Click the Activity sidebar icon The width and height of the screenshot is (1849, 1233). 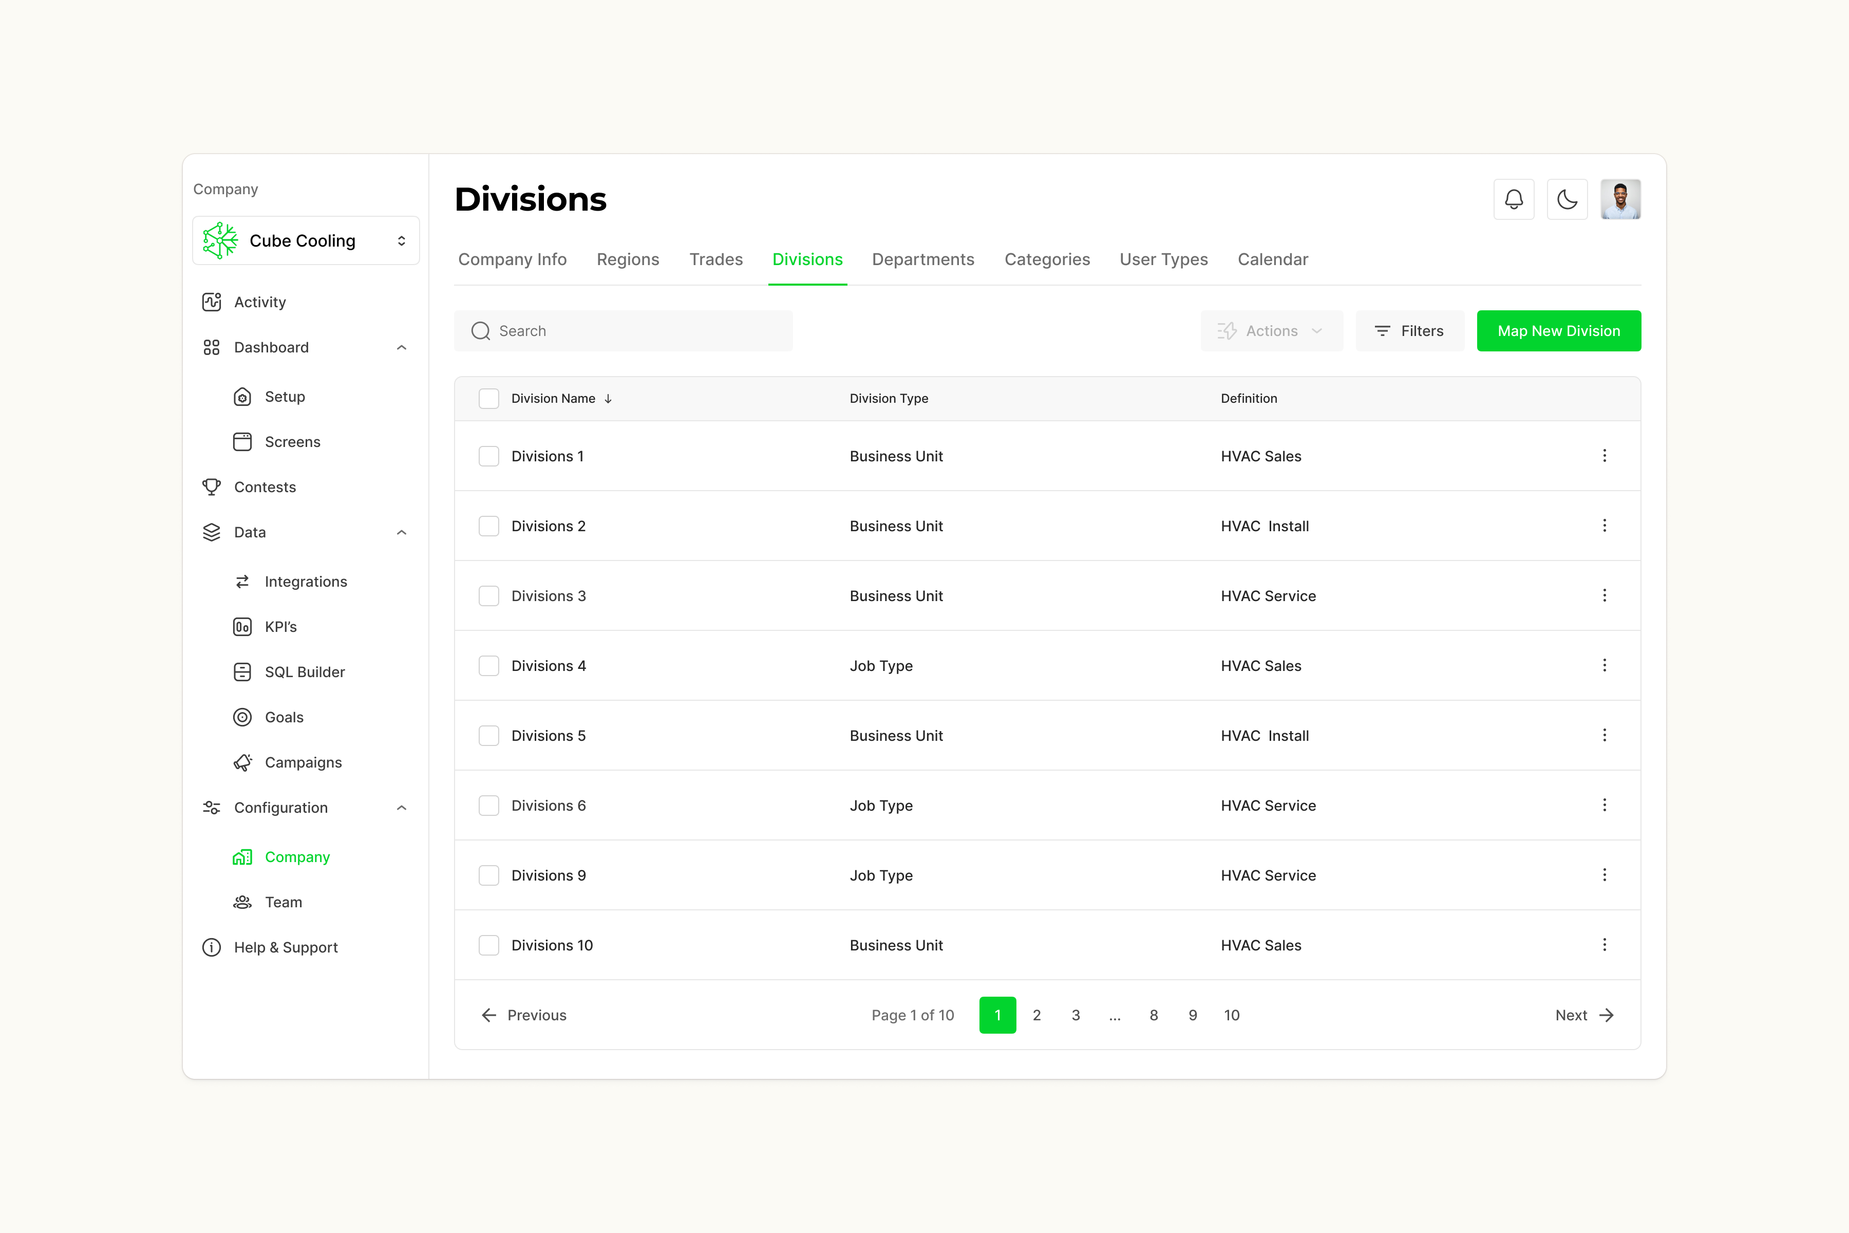point(212,302)
